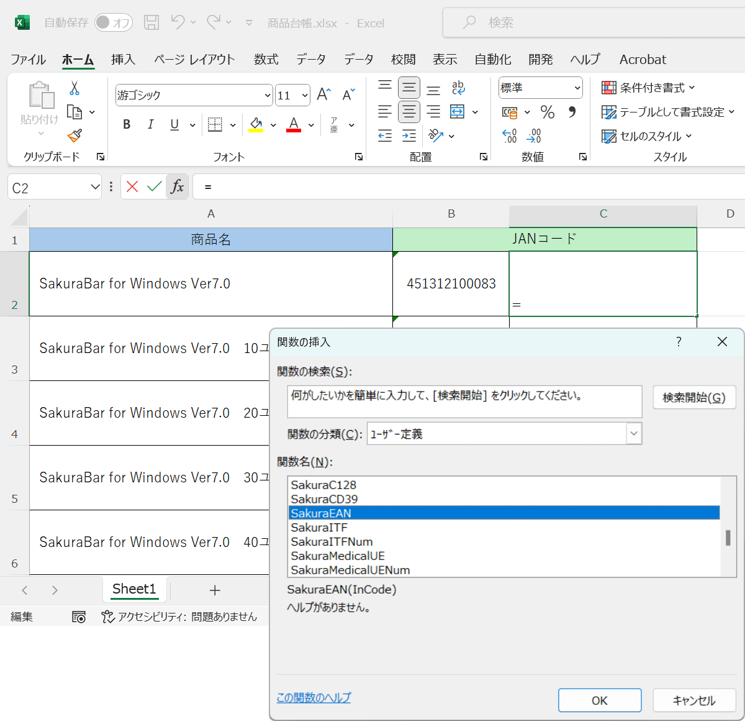This screenshot has height=721, width=745.
Task: Open この関数のヘルプ link
Action: click(314, 697)
